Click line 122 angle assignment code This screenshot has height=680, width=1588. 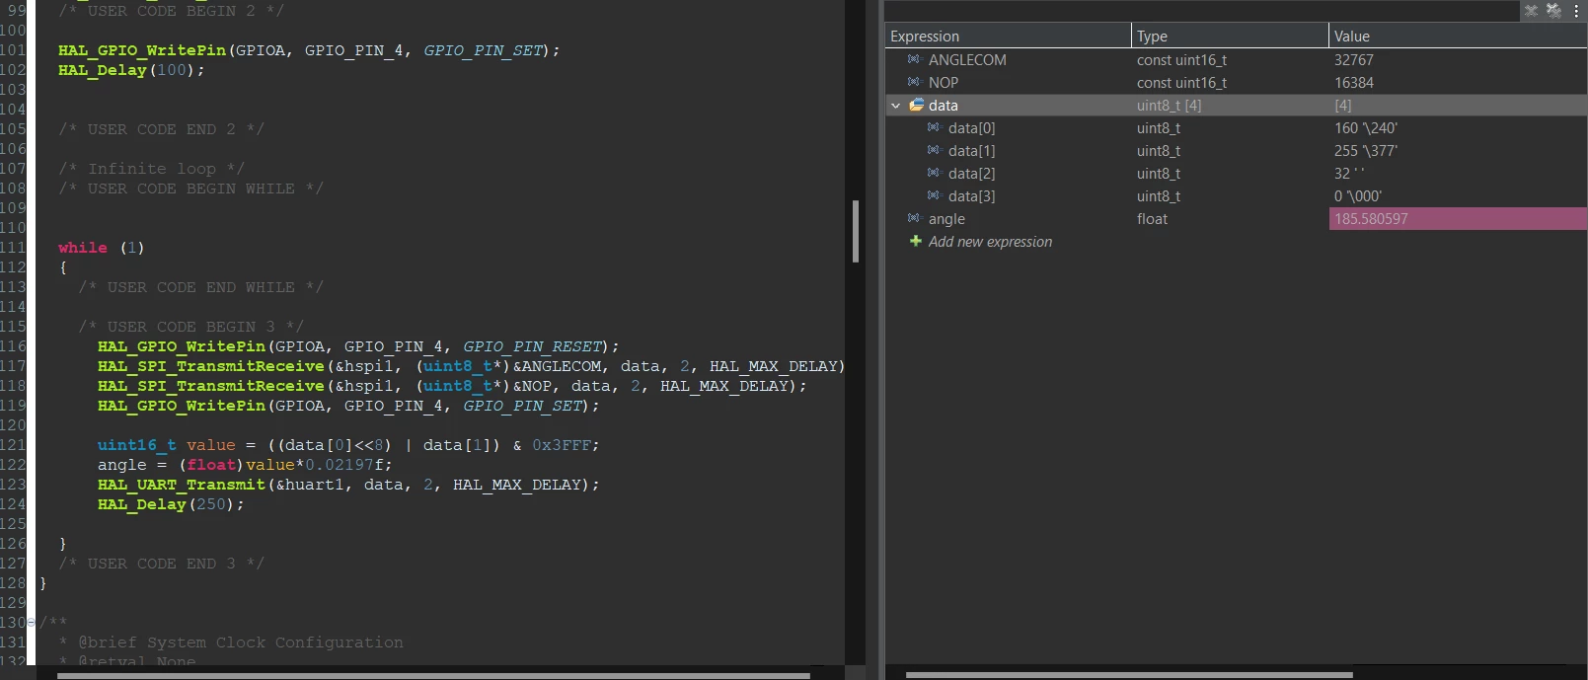coord(244,464)
